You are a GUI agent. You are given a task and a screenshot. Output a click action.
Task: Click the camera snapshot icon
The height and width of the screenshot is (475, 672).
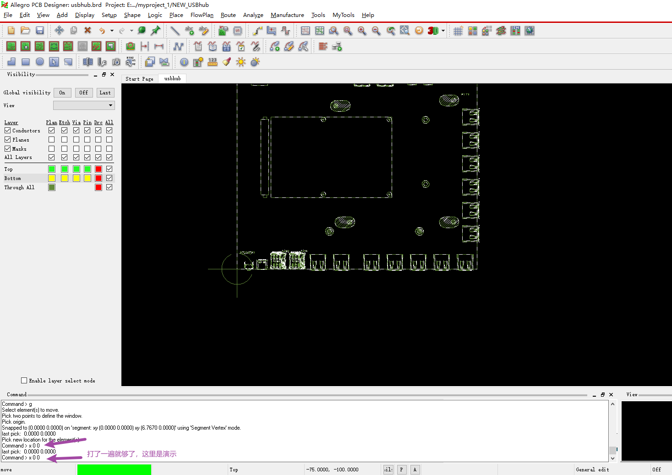click(x=116, y=62)
